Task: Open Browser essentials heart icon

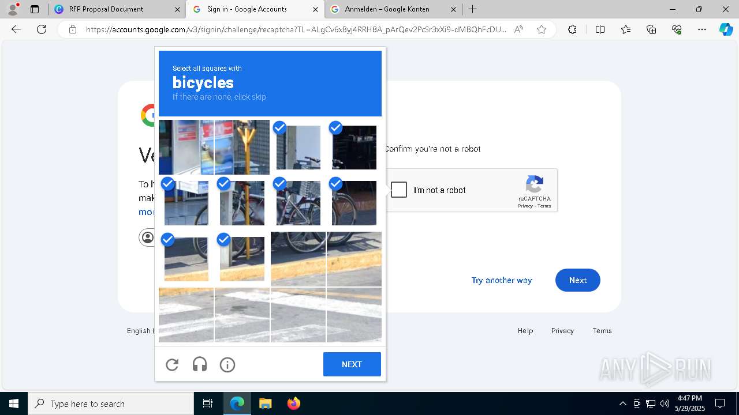Action: (677, 29)
